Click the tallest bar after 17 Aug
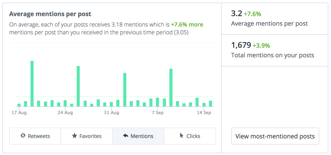This screenshot has height=155, width=331. (x=32, y=84)
